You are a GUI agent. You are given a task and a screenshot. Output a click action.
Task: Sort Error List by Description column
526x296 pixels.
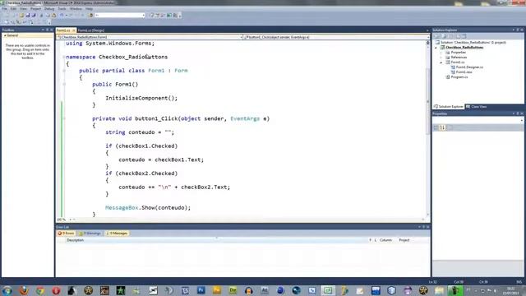click(75, 240)
